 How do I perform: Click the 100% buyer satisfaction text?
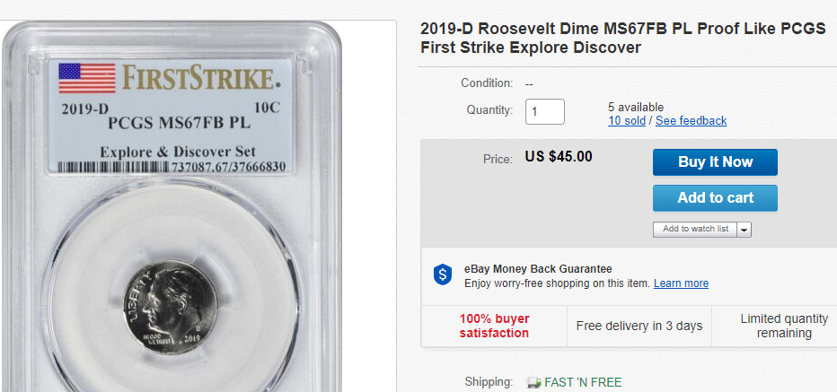494,326
